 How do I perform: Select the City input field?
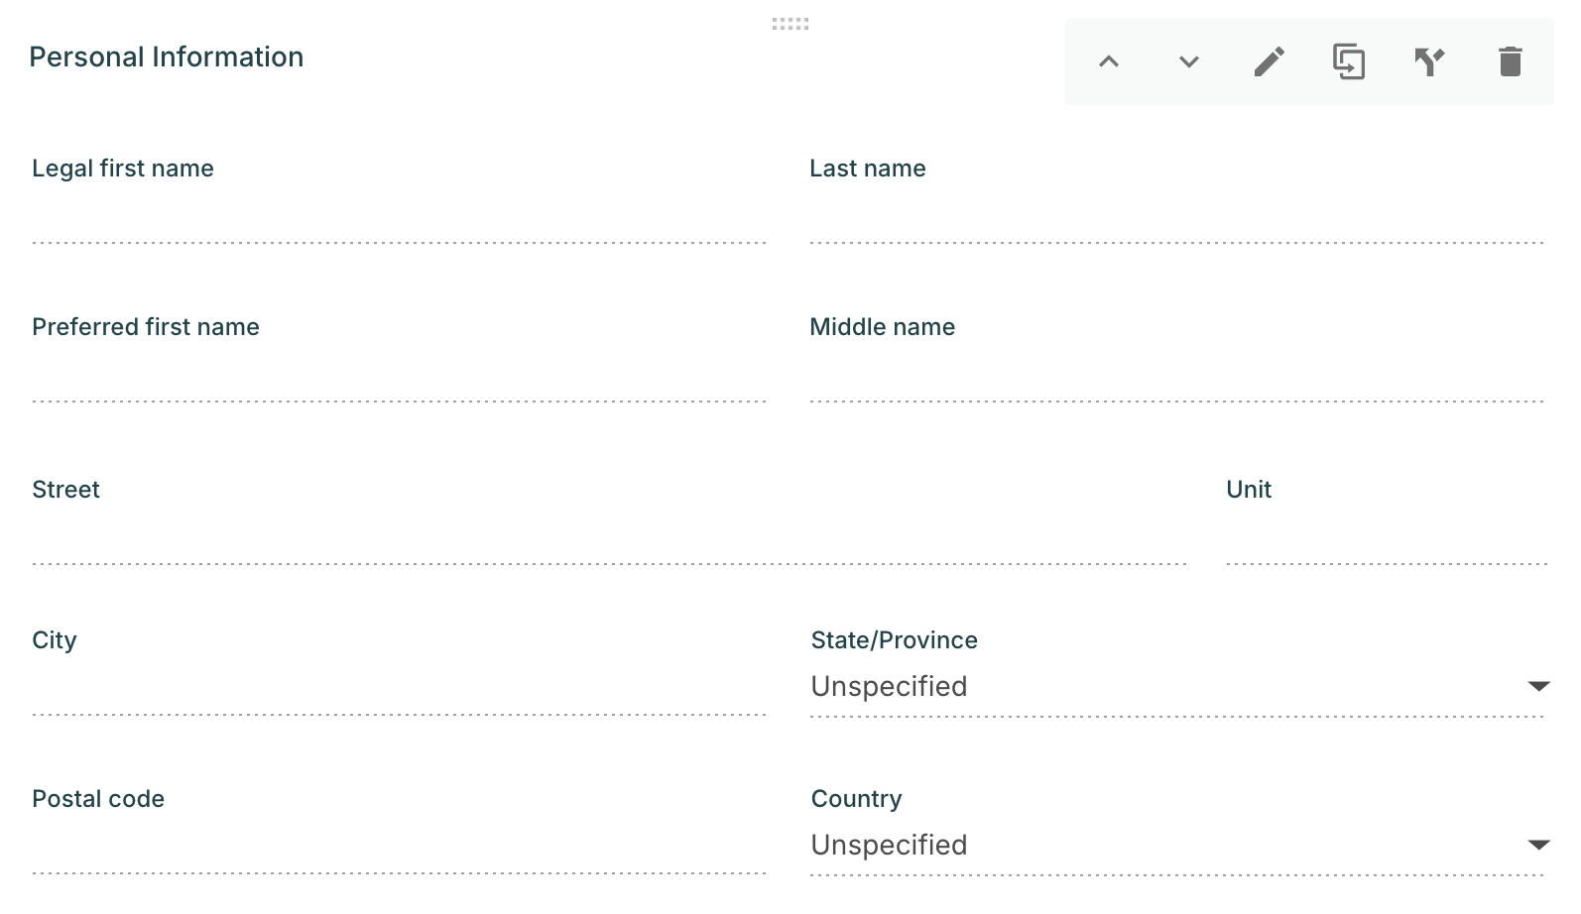[x=399, y=694]
